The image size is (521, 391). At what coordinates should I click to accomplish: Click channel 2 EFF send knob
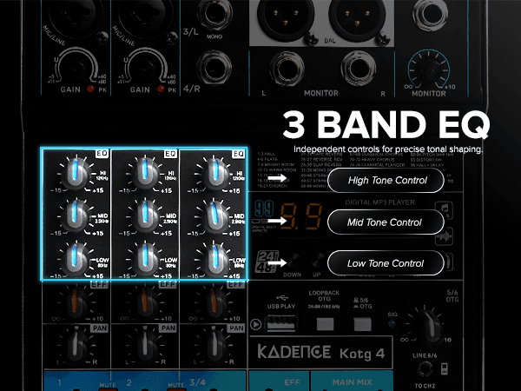click(x=145, y=302)
